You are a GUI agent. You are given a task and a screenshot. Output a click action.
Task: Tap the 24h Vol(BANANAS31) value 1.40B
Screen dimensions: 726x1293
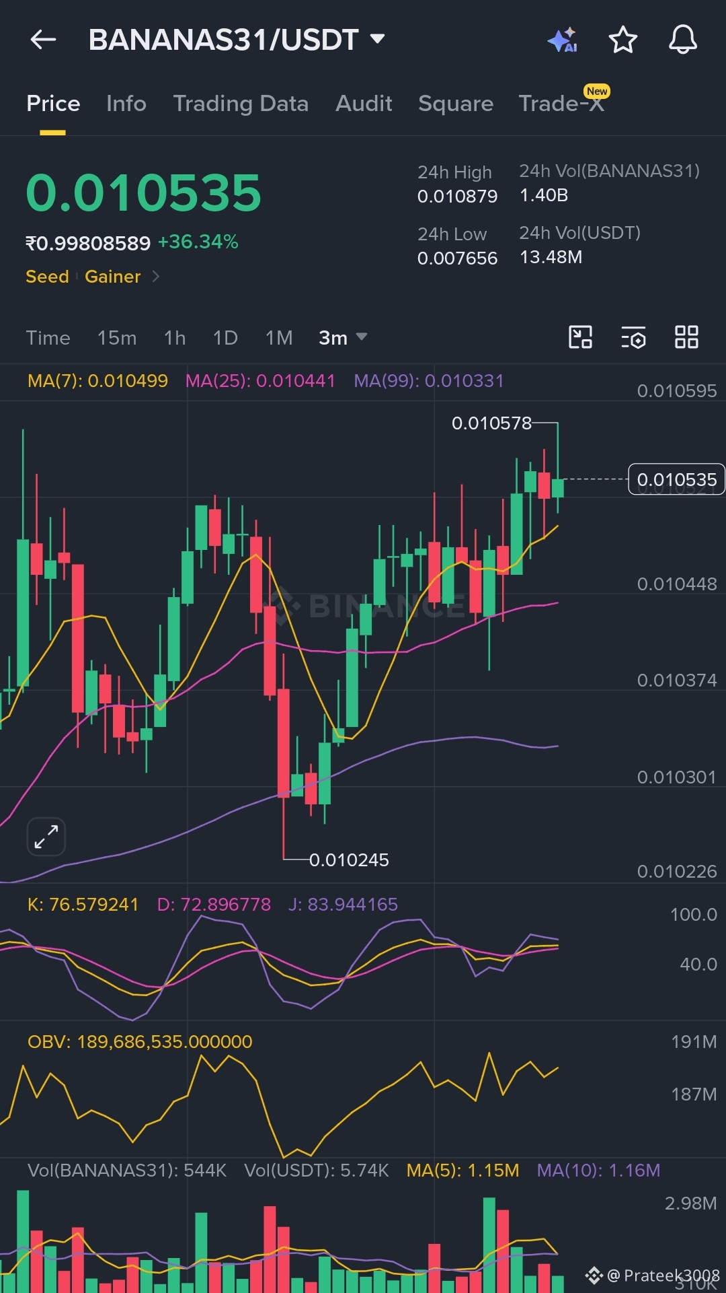544,195
